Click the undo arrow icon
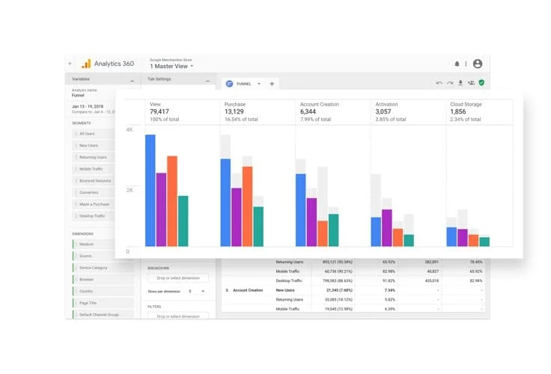The height and width of the screenshot is (374, 551). [439, 83]
